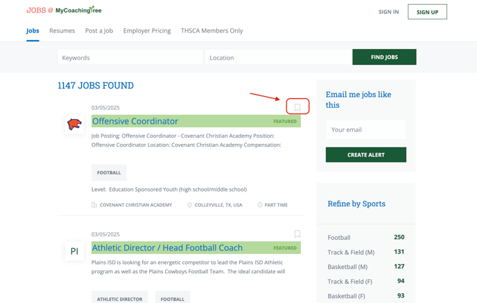Screen dimensions: 477x303
Task: Go to Post a Job
Action: click(x=99, y=30)
